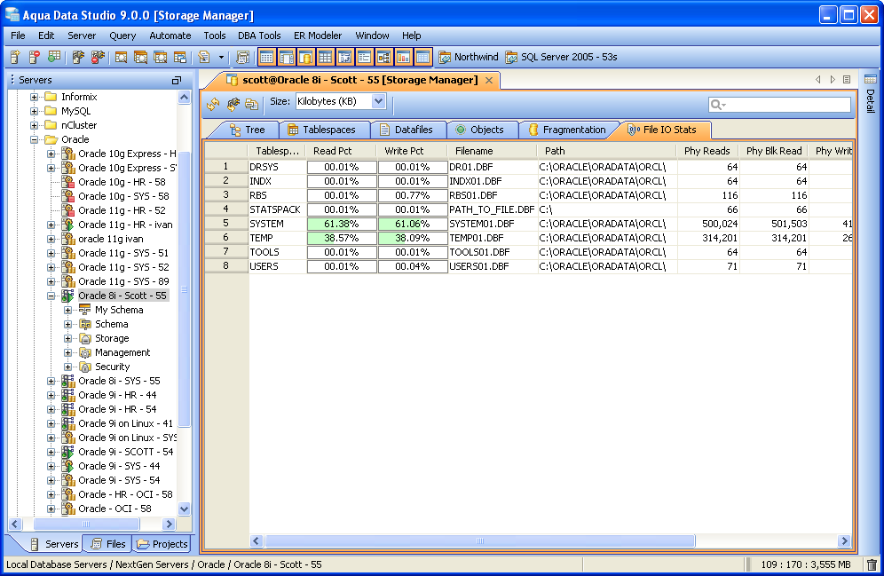Viewport: 884px width, 576px height.
Task: Click the refresh-with-gear icon beside the Size label
Action: point(233,104)
